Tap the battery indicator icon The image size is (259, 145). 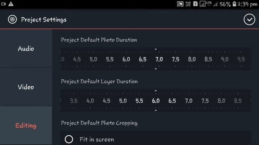click(234, 4)
